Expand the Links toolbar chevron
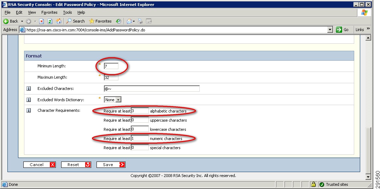 click(x=368, y=29)
